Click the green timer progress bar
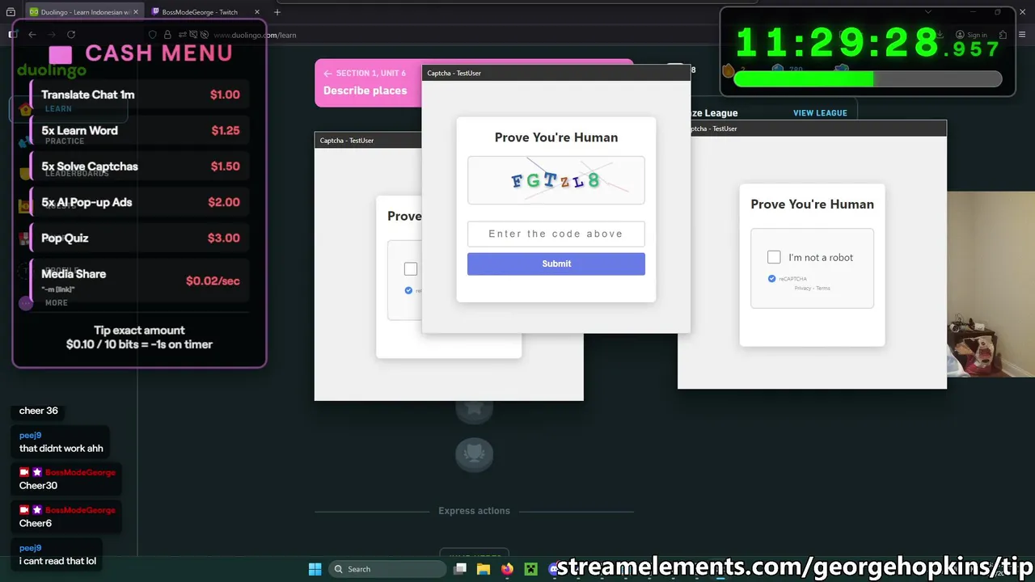 pos(868,79)
